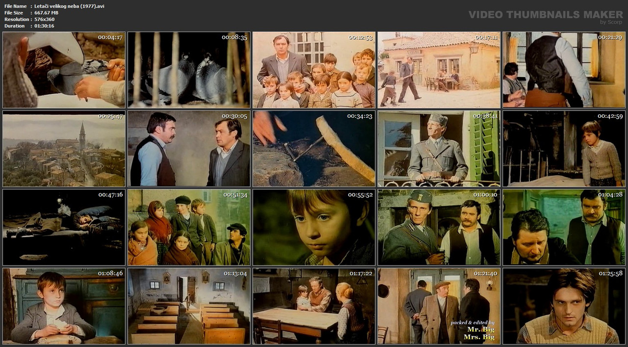Click the duration value '01:30:16'

click(x=44, y=26)
